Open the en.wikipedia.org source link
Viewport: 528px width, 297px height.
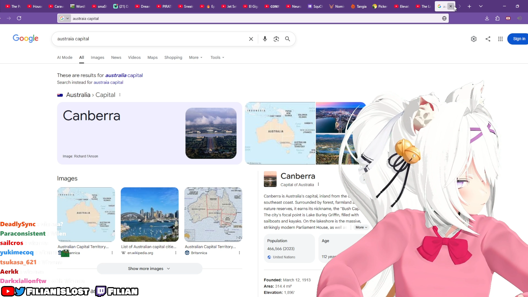140,253
